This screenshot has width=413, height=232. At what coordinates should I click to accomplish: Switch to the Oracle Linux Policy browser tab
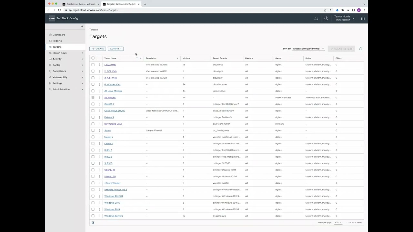pos(80,4)
